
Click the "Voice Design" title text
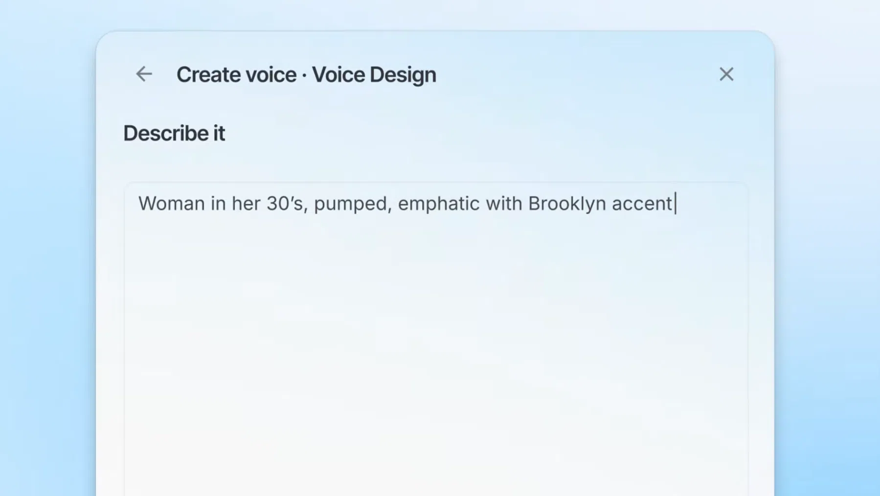(x=374, y=75)
